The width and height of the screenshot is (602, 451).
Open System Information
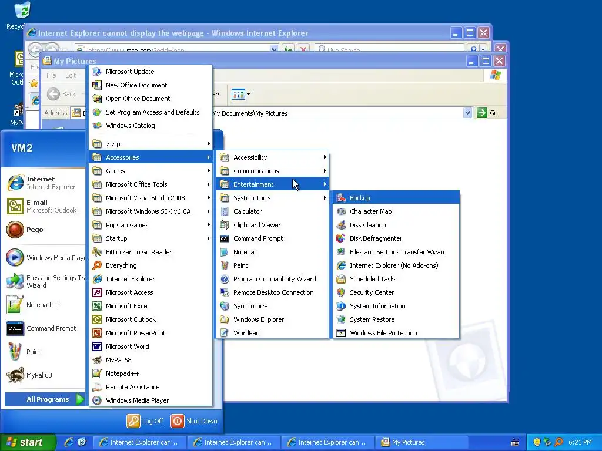(x=396, y=305)
